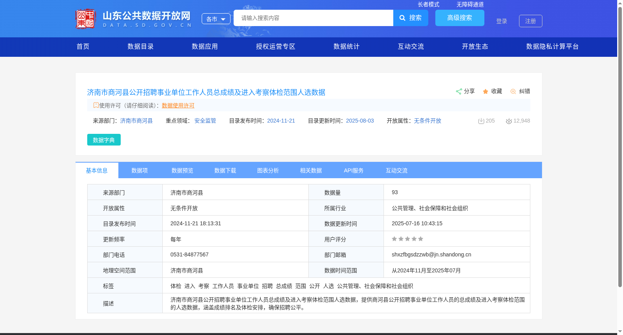Click the 体检 tag
The image size is (623, 335).
pos(176,286)
